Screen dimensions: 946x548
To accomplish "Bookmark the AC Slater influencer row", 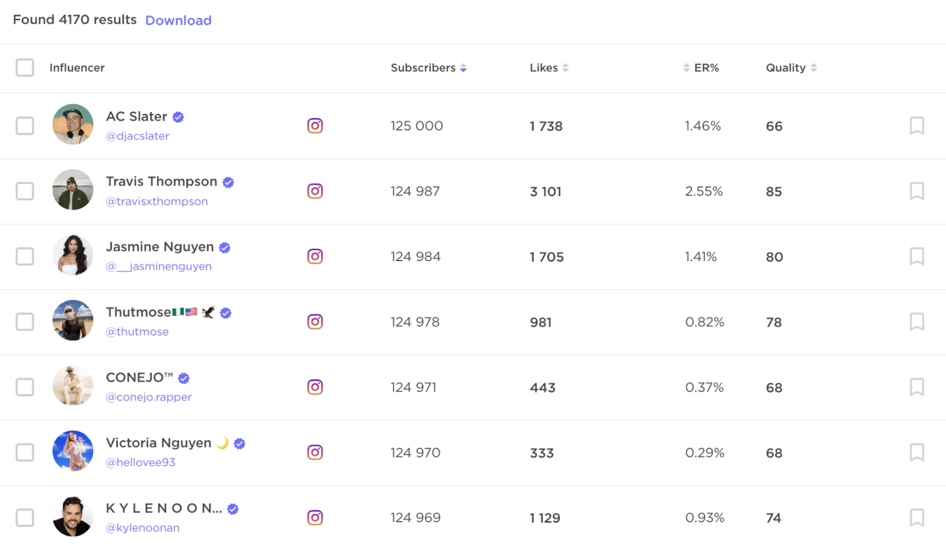I will [916, 126].
